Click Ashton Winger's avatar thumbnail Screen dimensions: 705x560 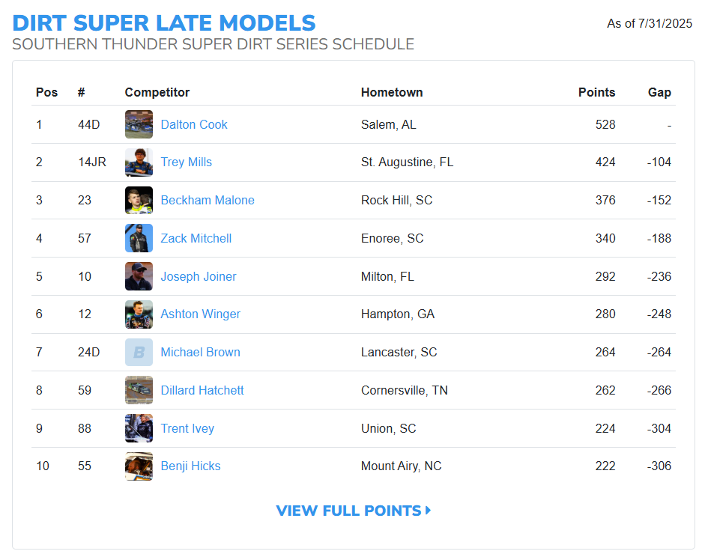click(139, 314)
